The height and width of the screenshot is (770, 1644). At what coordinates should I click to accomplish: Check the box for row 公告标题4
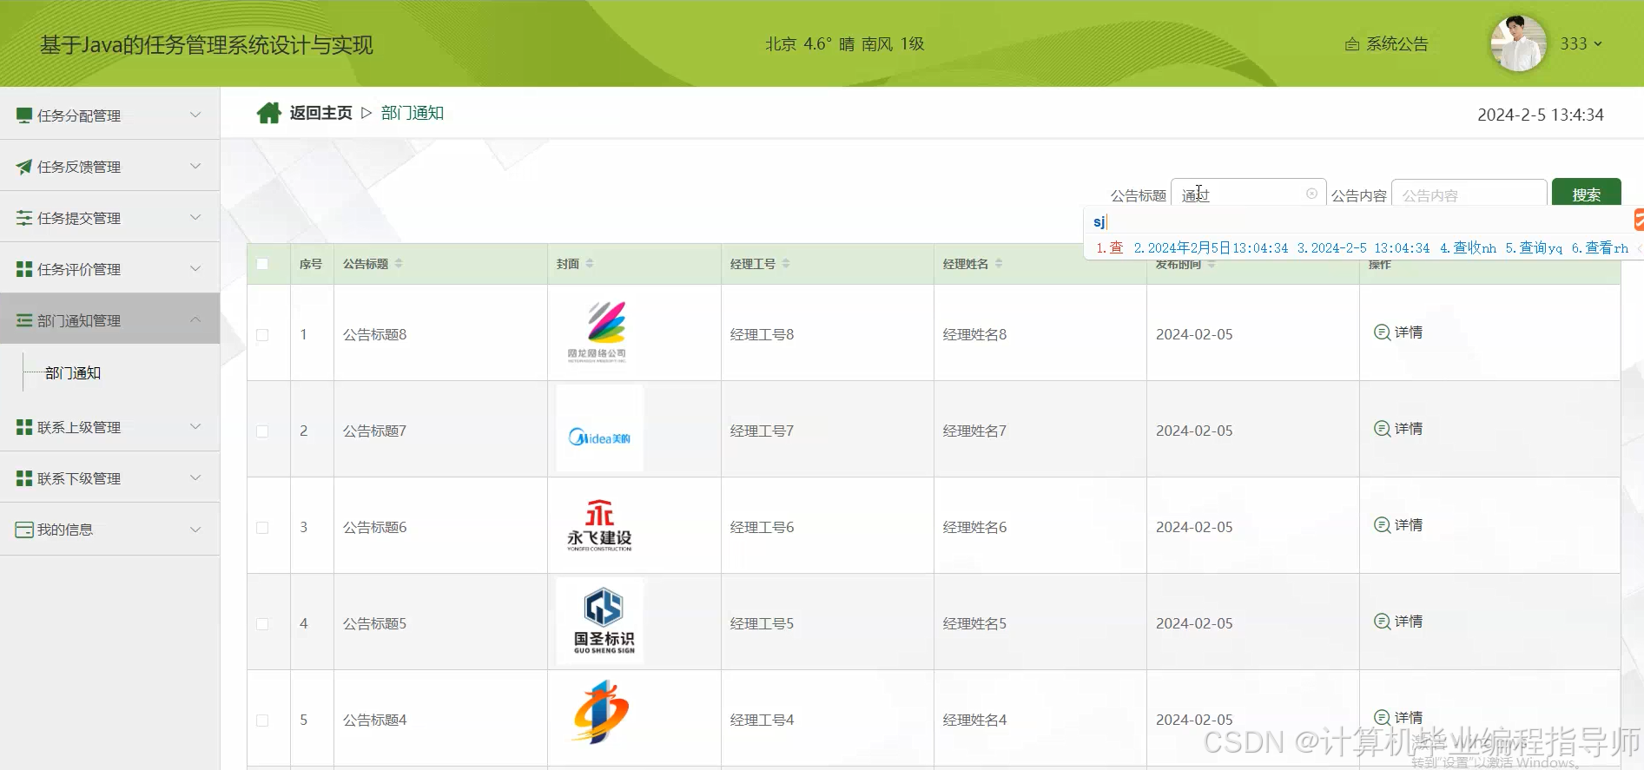[262, 721]
